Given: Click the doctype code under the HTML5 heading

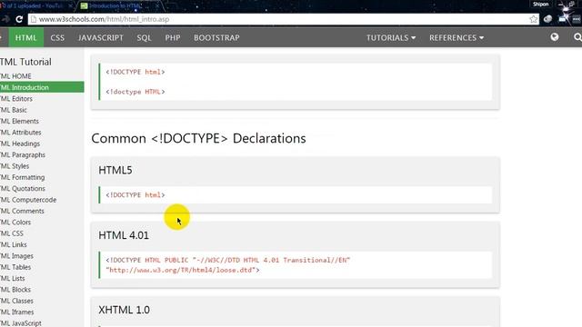Looking at the screenshot, I should point(135,195).
